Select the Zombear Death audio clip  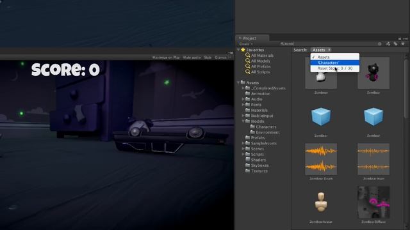pyautogui.click(x=321, y=159)
